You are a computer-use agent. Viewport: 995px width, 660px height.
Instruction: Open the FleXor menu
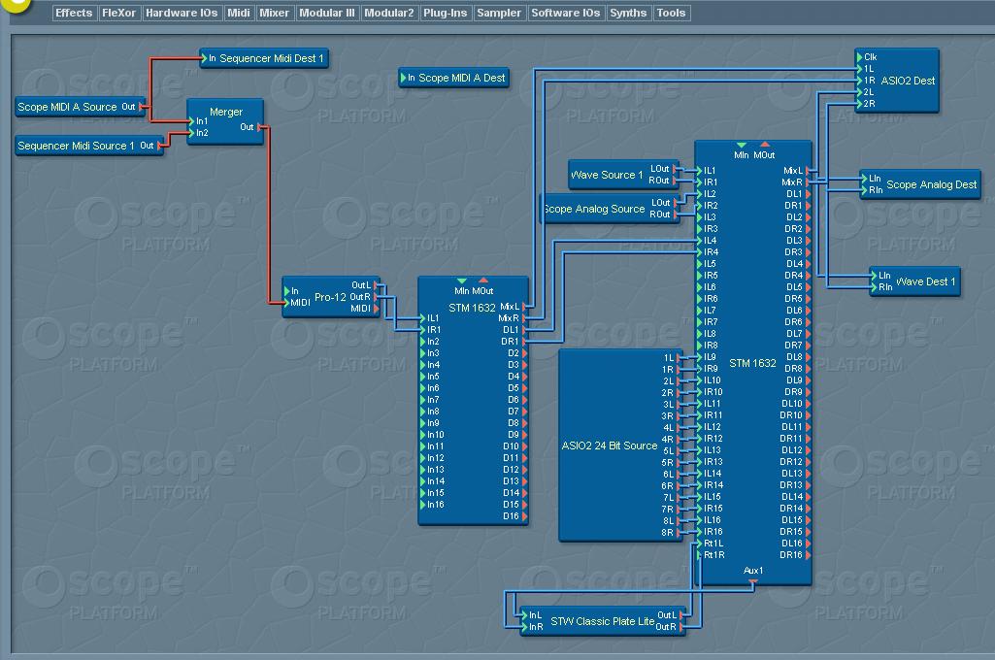tap(119, 13)
